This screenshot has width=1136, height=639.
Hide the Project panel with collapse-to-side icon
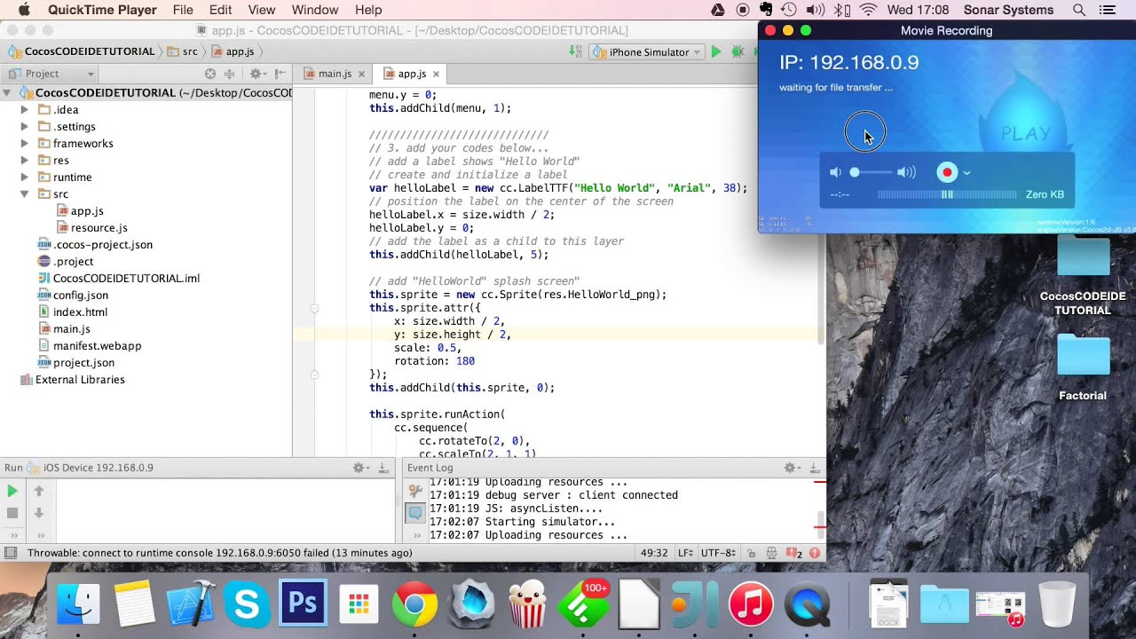pyautogui.click(x=280, y=74)
